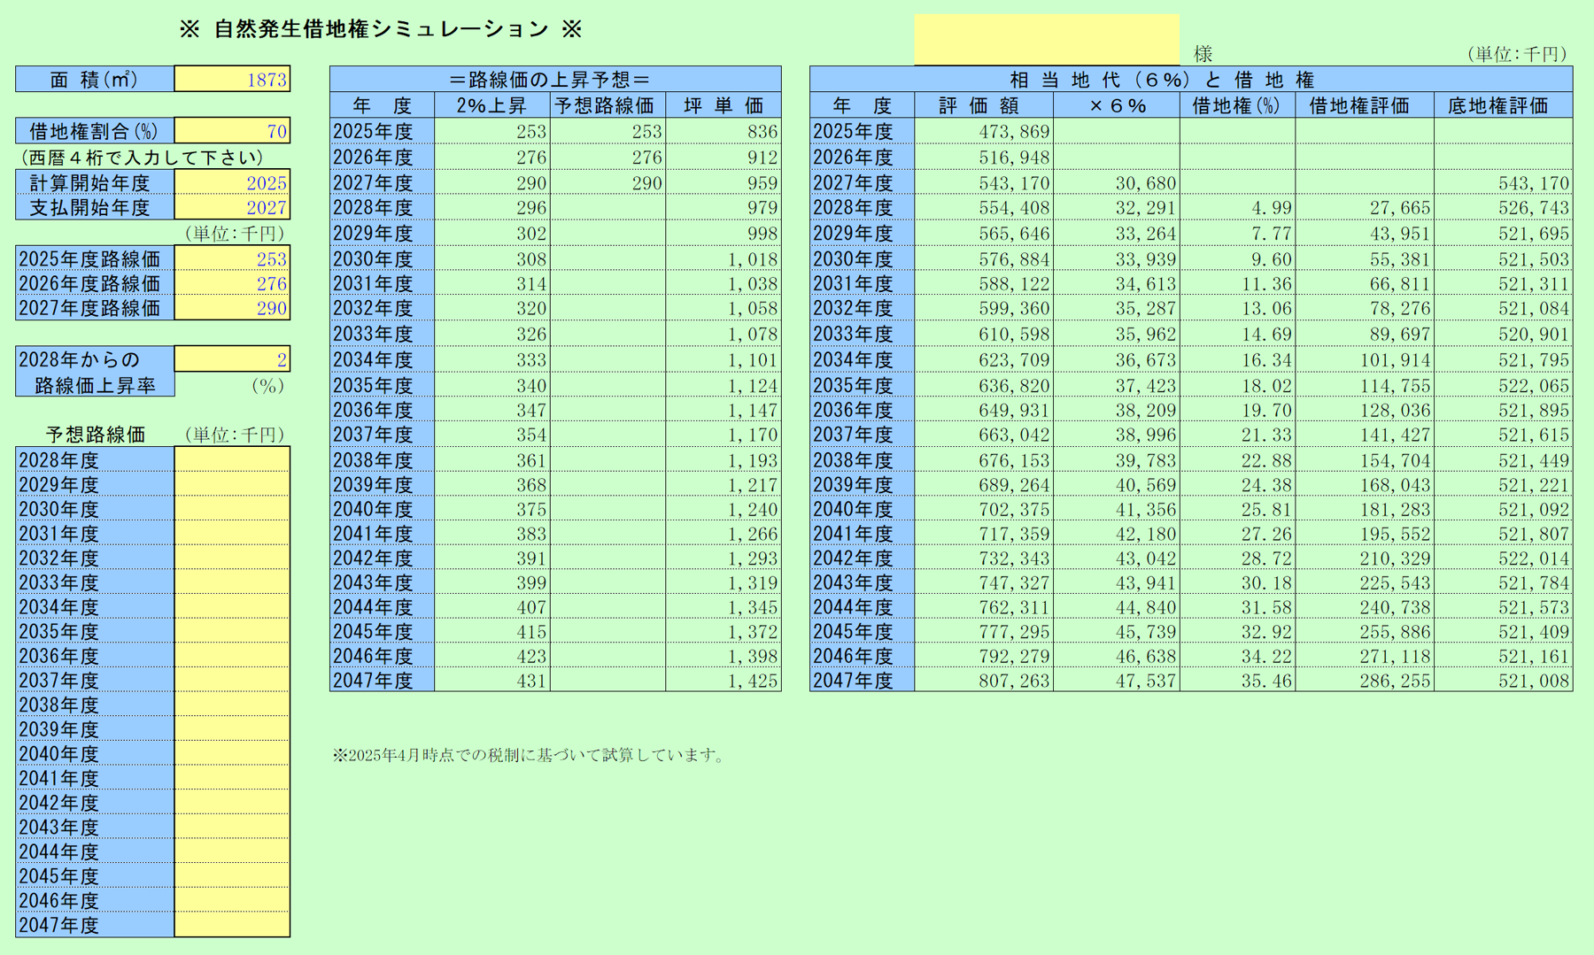
Task: Click the 坪単価 value 1,425
Action: coord(753,681)
